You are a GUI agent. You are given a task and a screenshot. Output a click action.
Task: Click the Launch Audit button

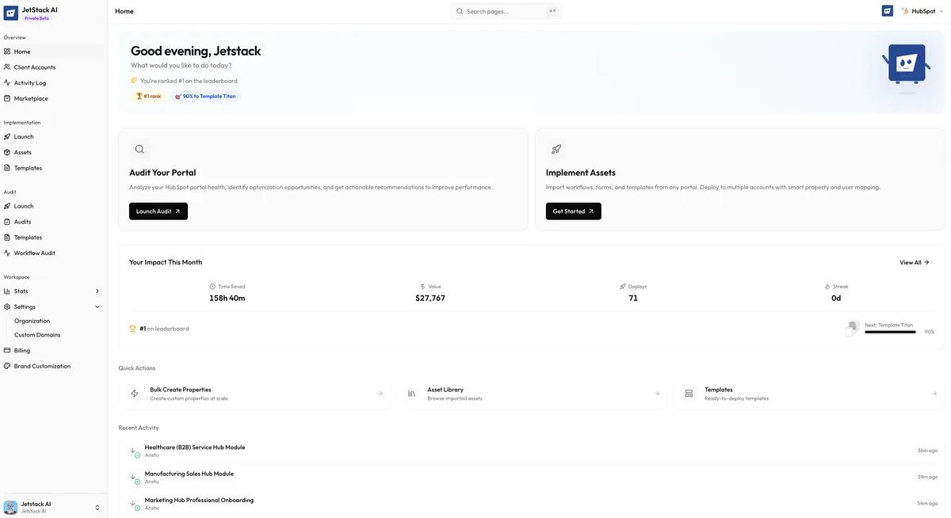coord(158,211)
